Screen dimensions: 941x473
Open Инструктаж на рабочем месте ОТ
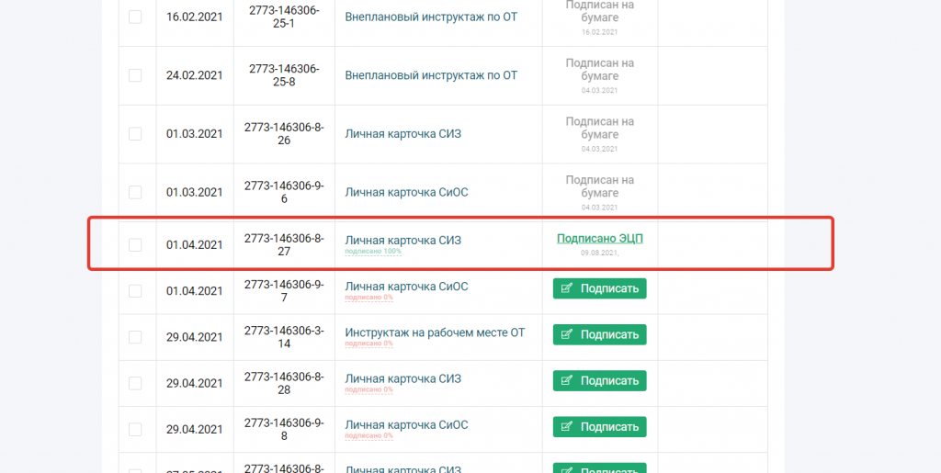point(435,332)
